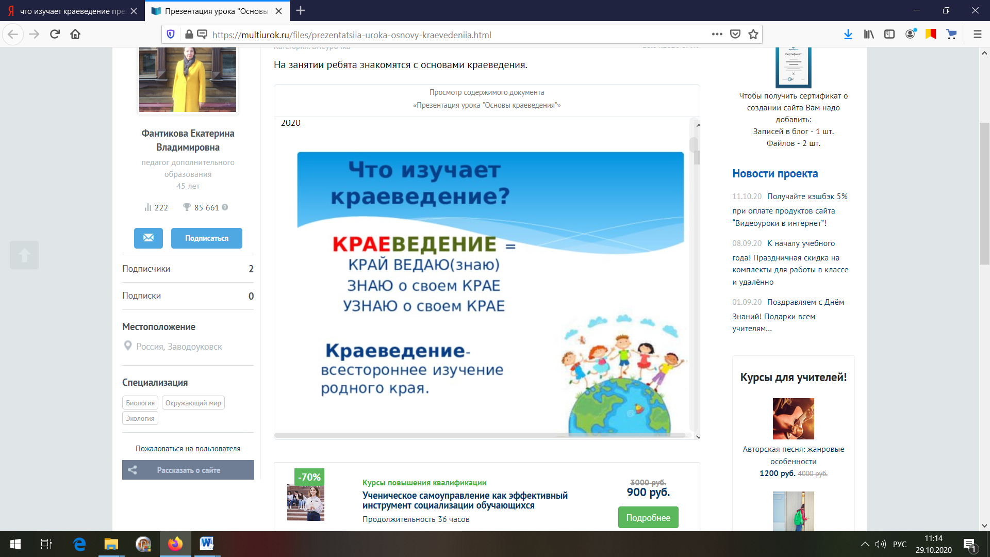Toggle the sidebar view
Image resolution: width=990 pixels, height=557 pixels.
coord(889,35)
